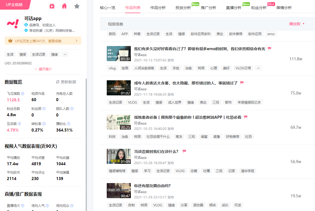Click the 年底情感回忆杀 video tag
315x211 pixels.
click(249, 102)
